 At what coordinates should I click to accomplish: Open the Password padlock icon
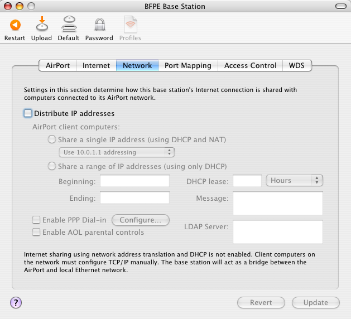click(100, 25)
